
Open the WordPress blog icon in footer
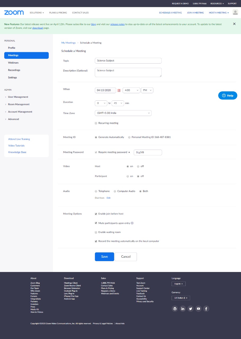(175, 309)
